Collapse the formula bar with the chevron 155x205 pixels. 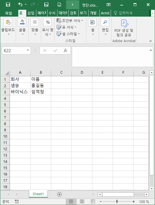pos(151,50)
